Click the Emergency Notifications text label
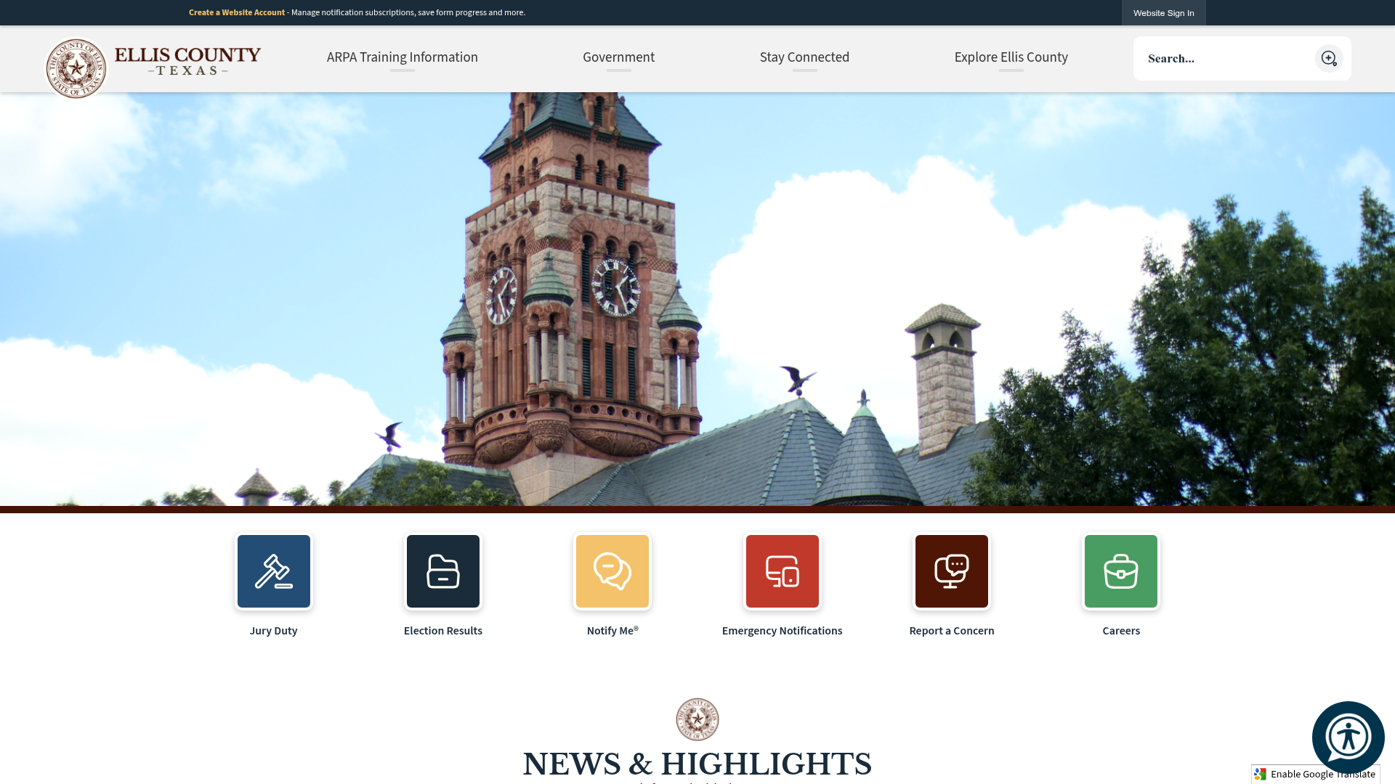Image resolution: width=1395 pixels, height=784 pixels. point(782,631)
